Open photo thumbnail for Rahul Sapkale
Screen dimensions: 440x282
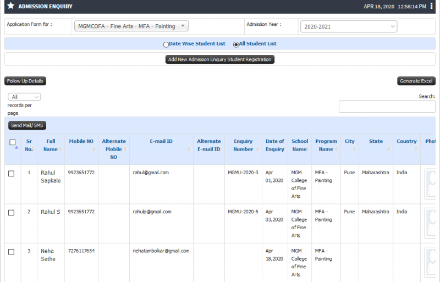[430, 184]
